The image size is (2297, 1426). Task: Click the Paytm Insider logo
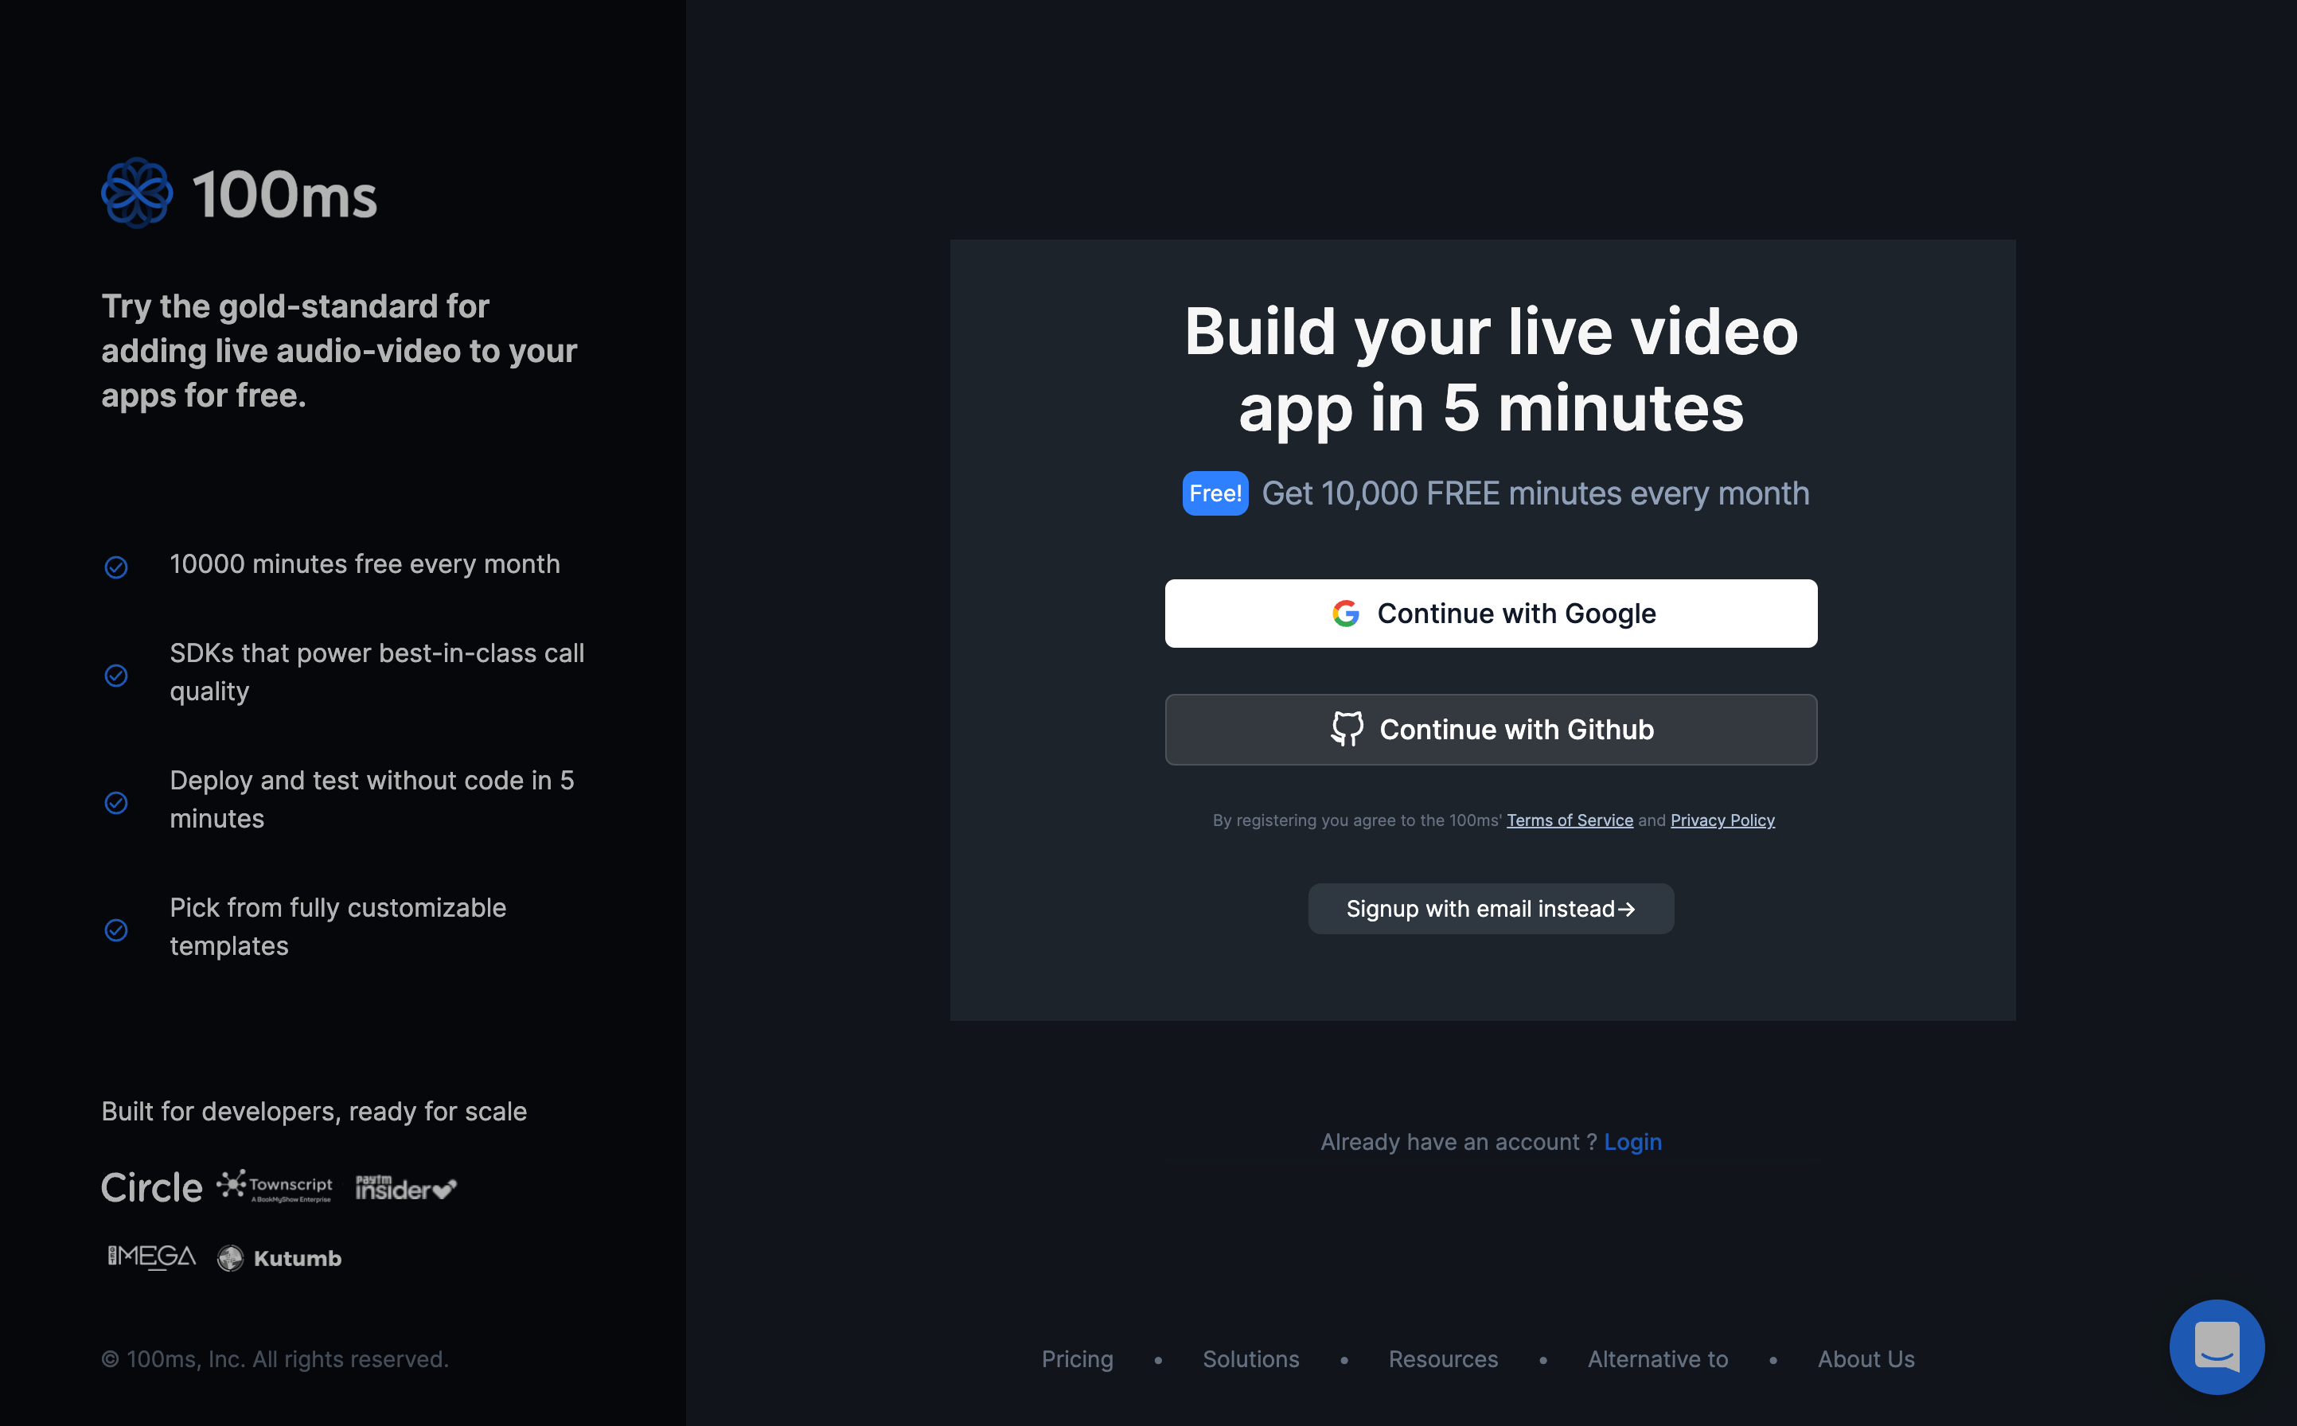(406, 1187)
